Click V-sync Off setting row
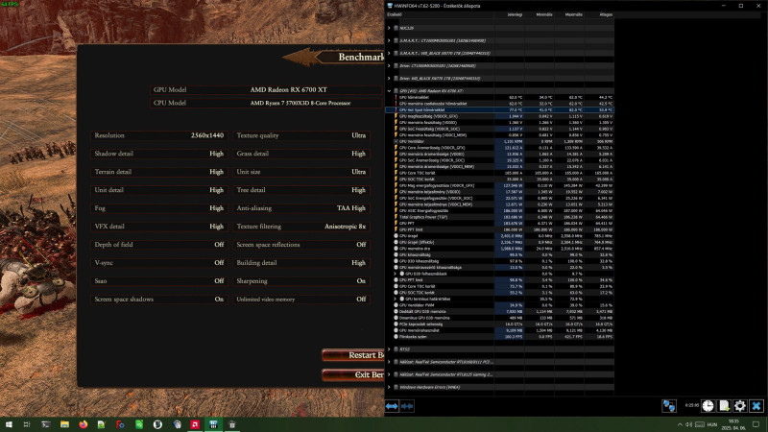The height and width of the screenshot is (432, 768). click(159, 263)
